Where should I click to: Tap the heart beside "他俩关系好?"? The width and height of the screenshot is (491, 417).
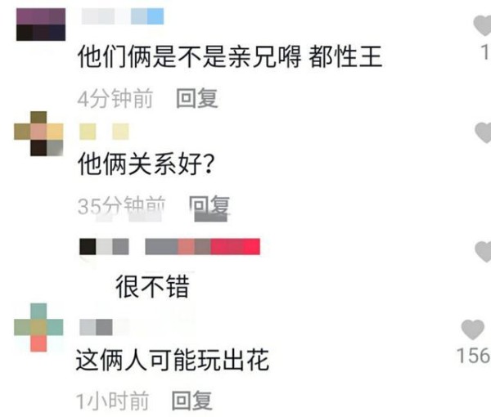point(483,133)
